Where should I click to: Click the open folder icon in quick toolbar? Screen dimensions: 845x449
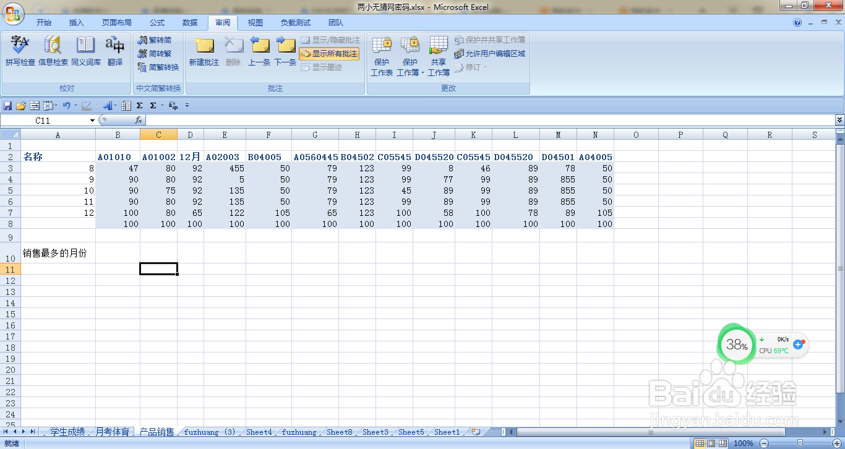[21, 106]
